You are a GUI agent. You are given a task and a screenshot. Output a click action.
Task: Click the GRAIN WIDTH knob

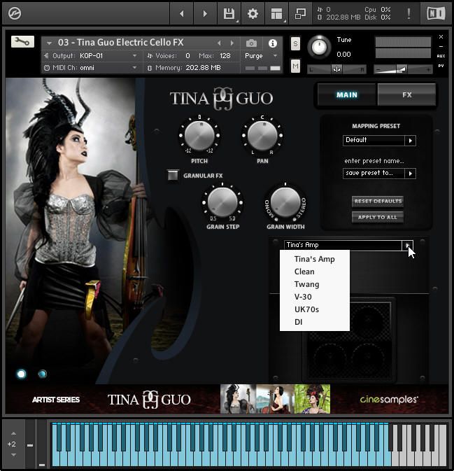pyautogui.click(x=285, y=202)
